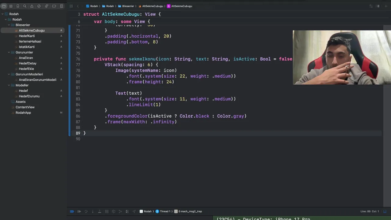Open Environment Overrides icon

127,211
